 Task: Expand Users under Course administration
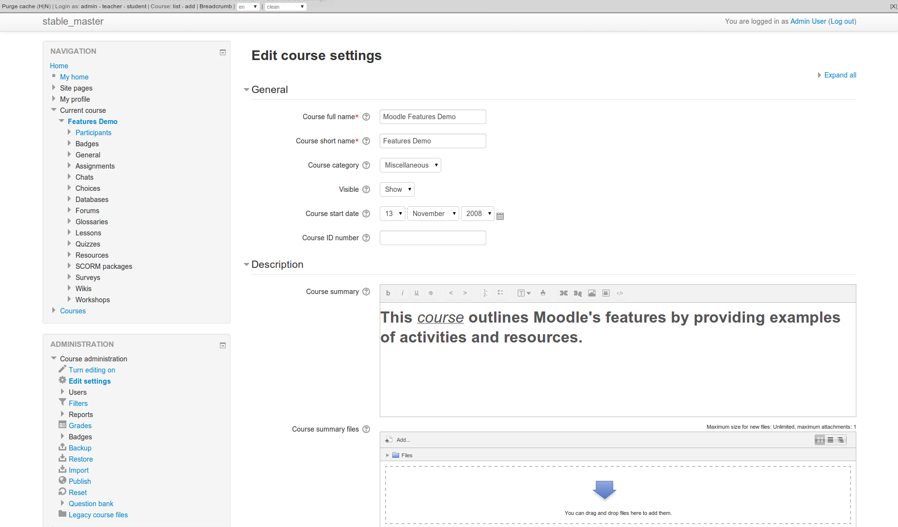click(x=62, y=392)
